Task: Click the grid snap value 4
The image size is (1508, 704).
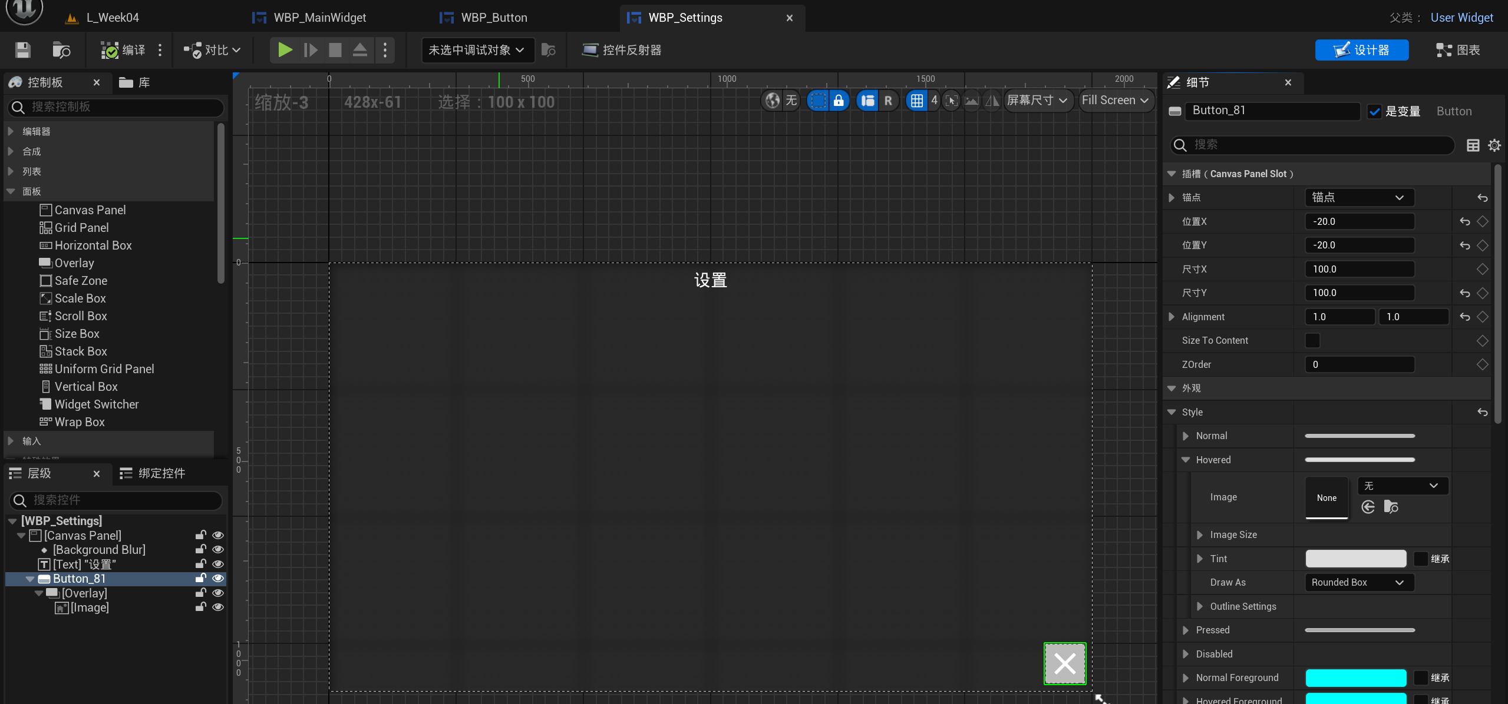Action: coord(934,101)
